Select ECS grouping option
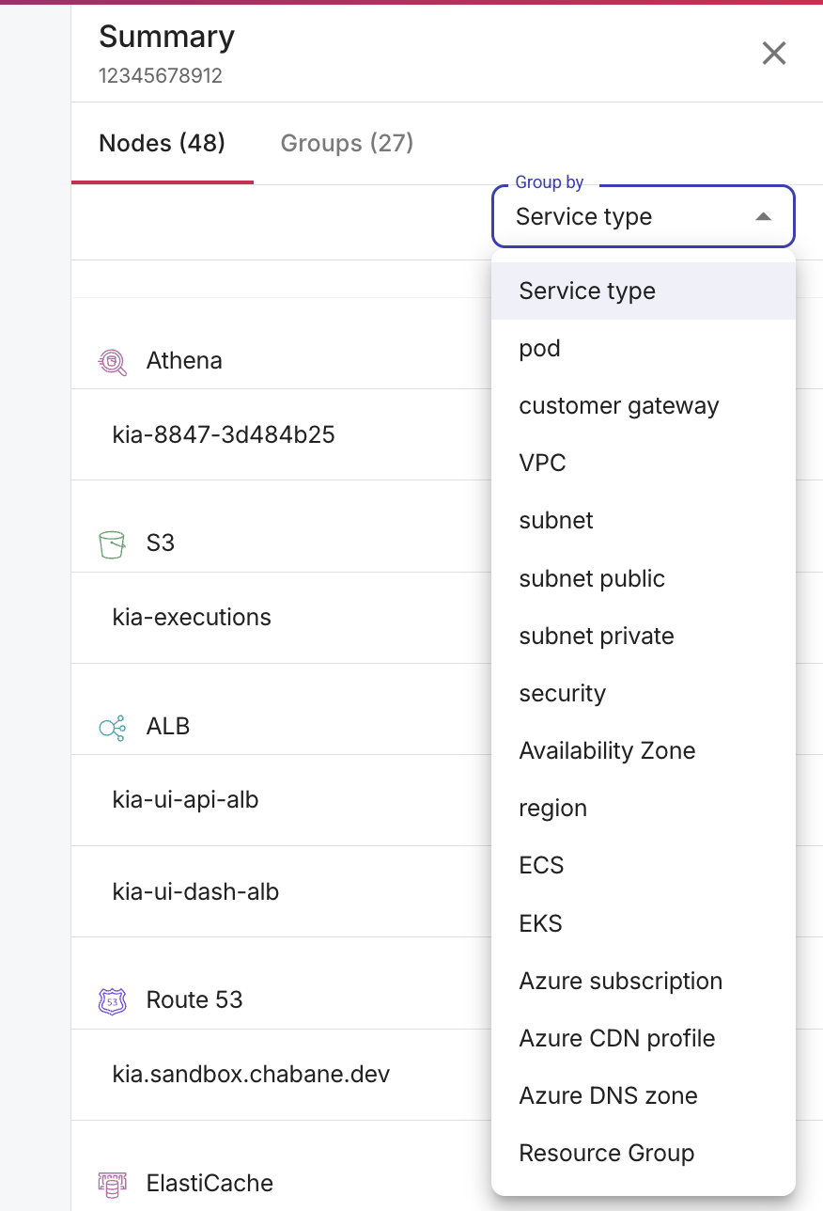This screenshot has height=1211, width=823. tap(644, 865)
